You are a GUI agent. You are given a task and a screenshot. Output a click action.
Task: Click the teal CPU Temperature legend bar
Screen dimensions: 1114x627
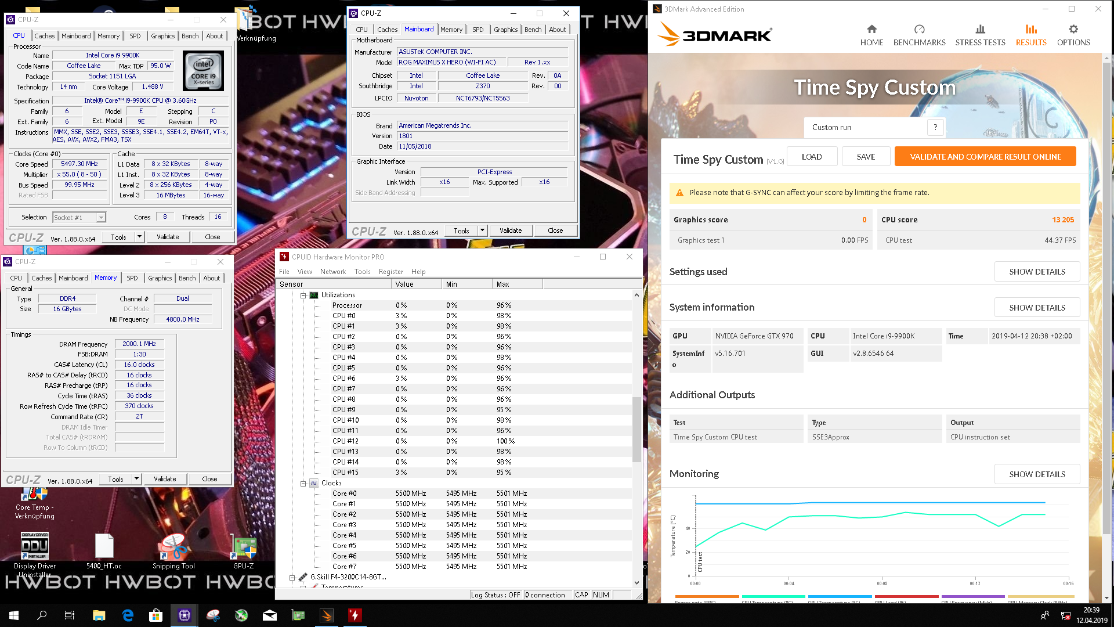coord(773,596)
